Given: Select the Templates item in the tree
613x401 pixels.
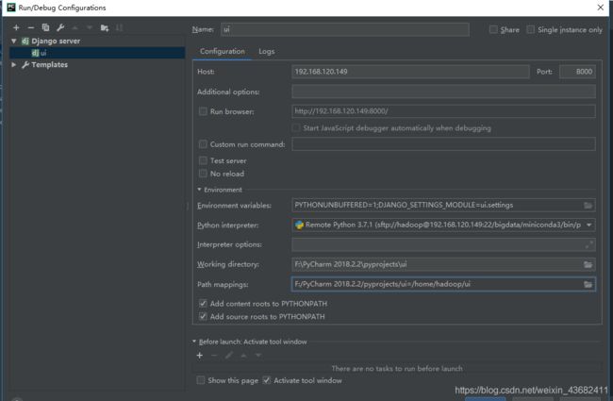Looking at the screenshot, I should coord(49,64).
